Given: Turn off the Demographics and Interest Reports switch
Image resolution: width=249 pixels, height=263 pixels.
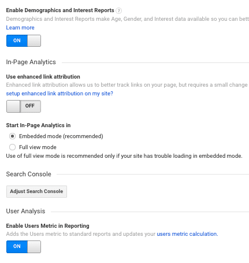Looking at the screenshot, I should (x=24, y=40).
